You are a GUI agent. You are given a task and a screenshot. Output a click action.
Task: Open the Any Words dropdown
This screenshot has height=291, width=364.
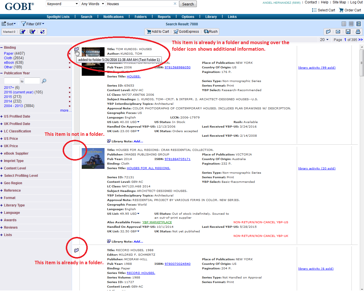(x=93, y=4)
